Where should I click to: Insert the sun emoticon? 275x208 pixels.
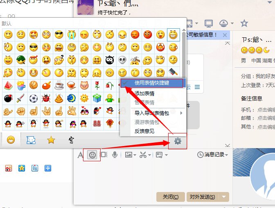(84, 98)
